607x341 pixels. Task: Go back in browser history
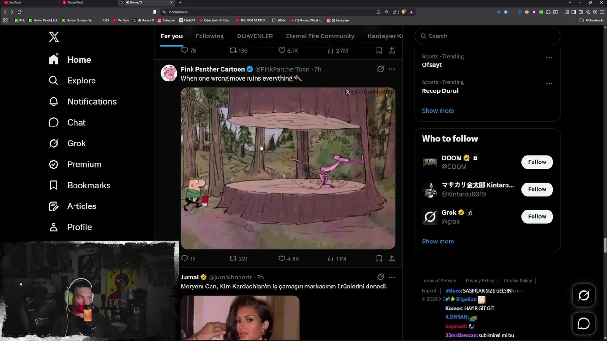point(5,12)
